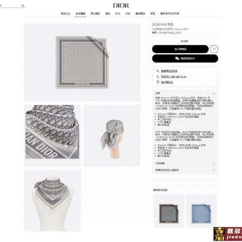This screenshot has width=242, height=242.
Task: Click the phone icon in contact box
Action: click(158, 77)
